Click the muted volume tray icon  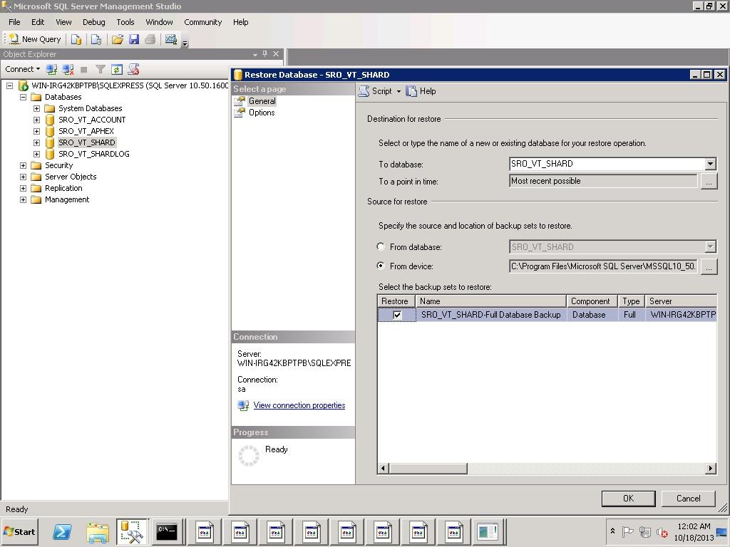pyautogui.click(x=662, y=531)
